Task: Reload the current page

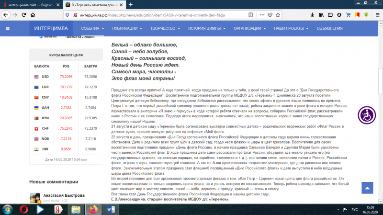Action: pyautogui.click(x=24, y=15)
